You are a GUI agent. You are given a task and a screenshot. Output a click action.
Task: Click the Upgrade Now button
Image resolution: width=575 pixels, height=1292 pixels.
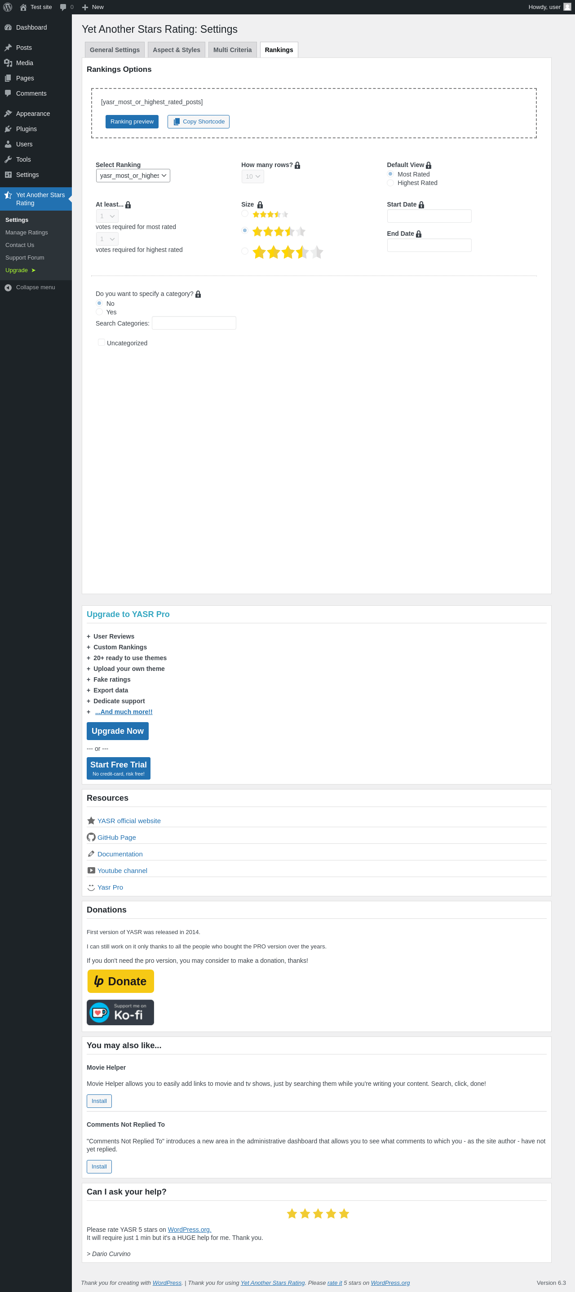[117, 731]
